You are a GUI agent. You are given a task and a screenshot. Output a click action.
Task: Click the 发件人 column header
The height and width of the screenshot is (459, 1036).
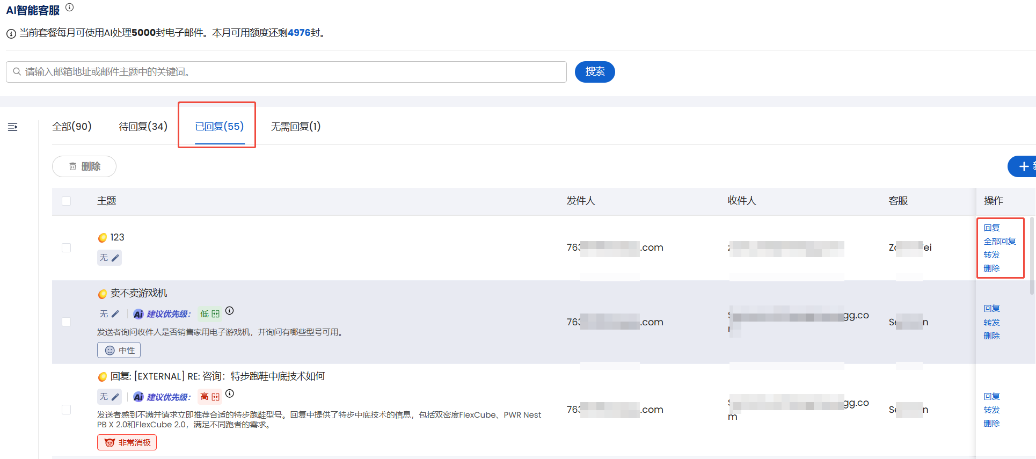tap(581, 201)
